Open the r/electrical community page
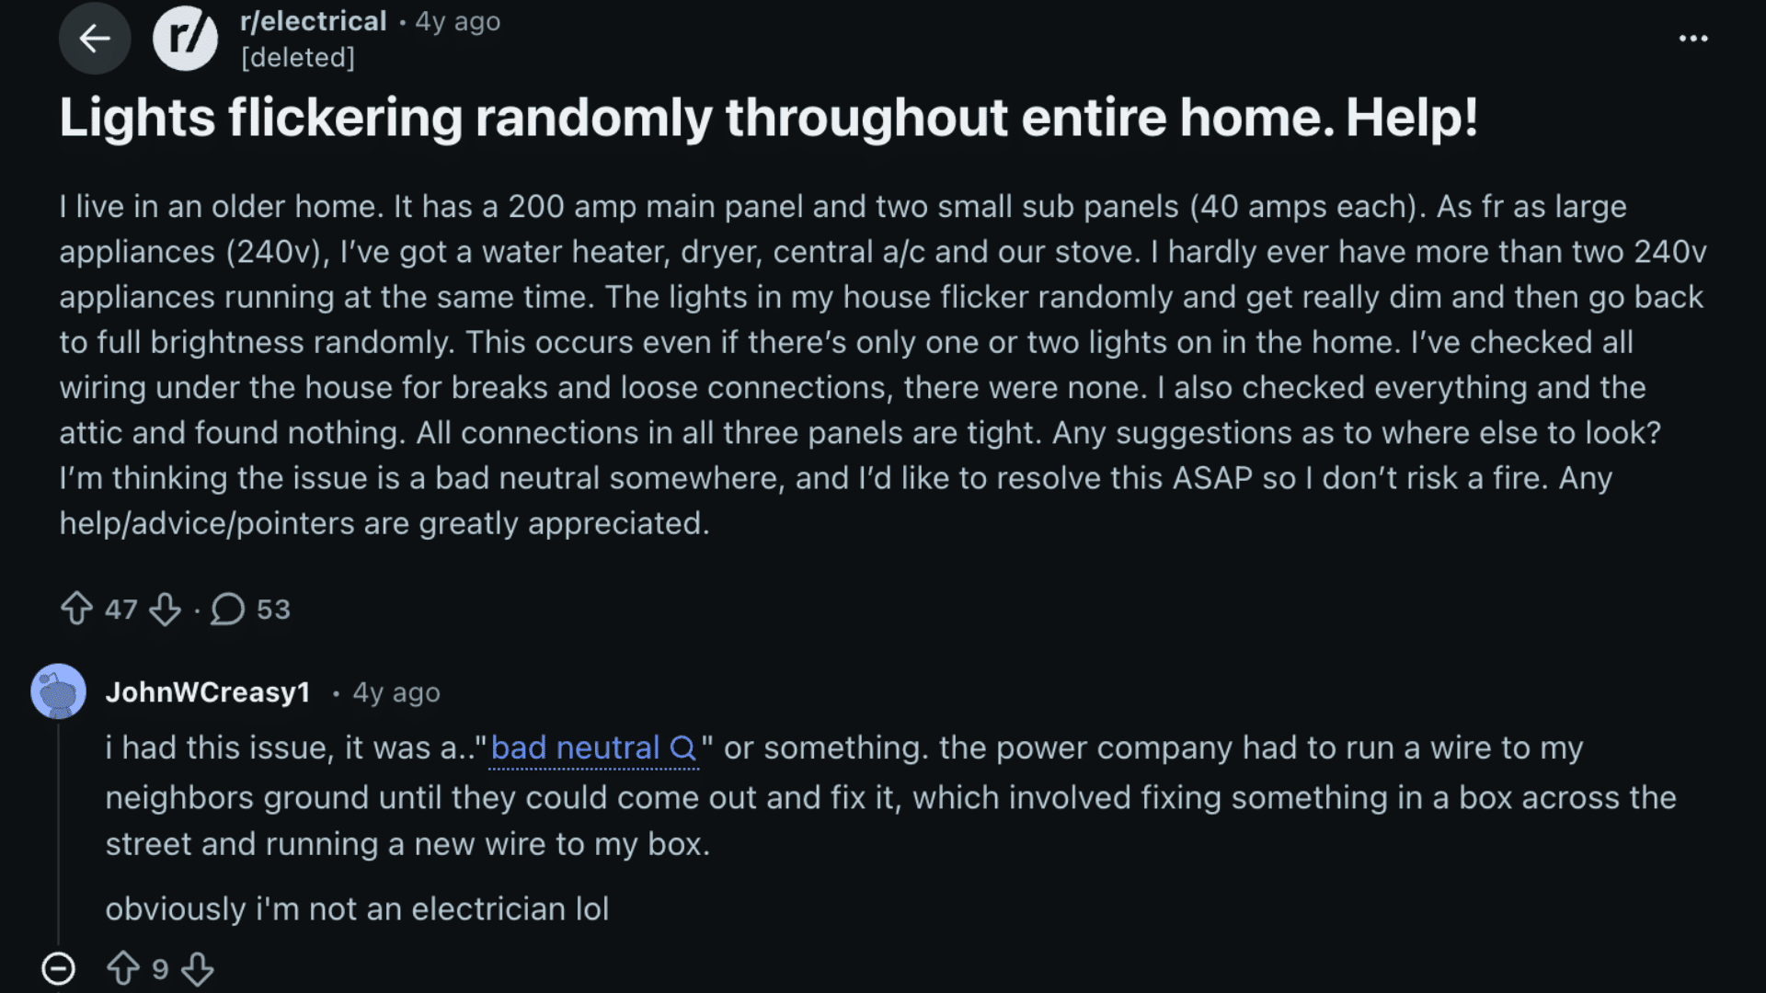 tap(312, 20)
